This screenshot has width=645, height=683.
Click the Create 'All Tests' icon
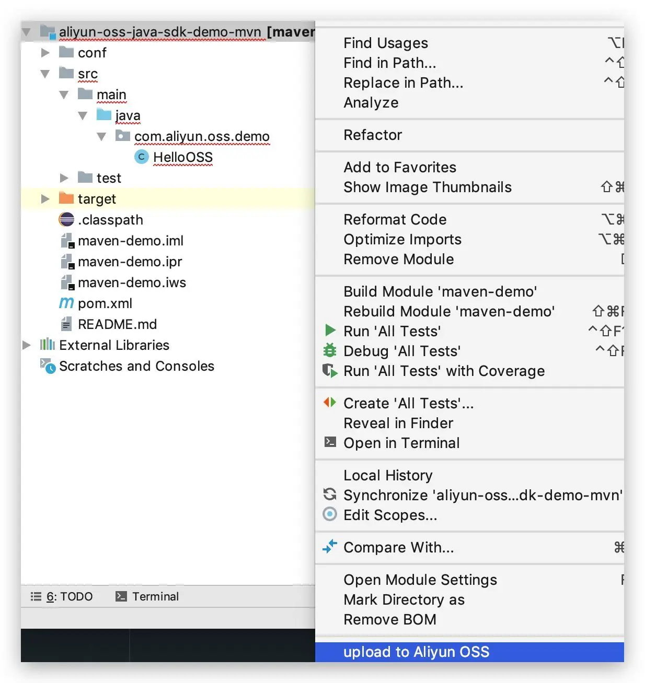click(330, 403)
